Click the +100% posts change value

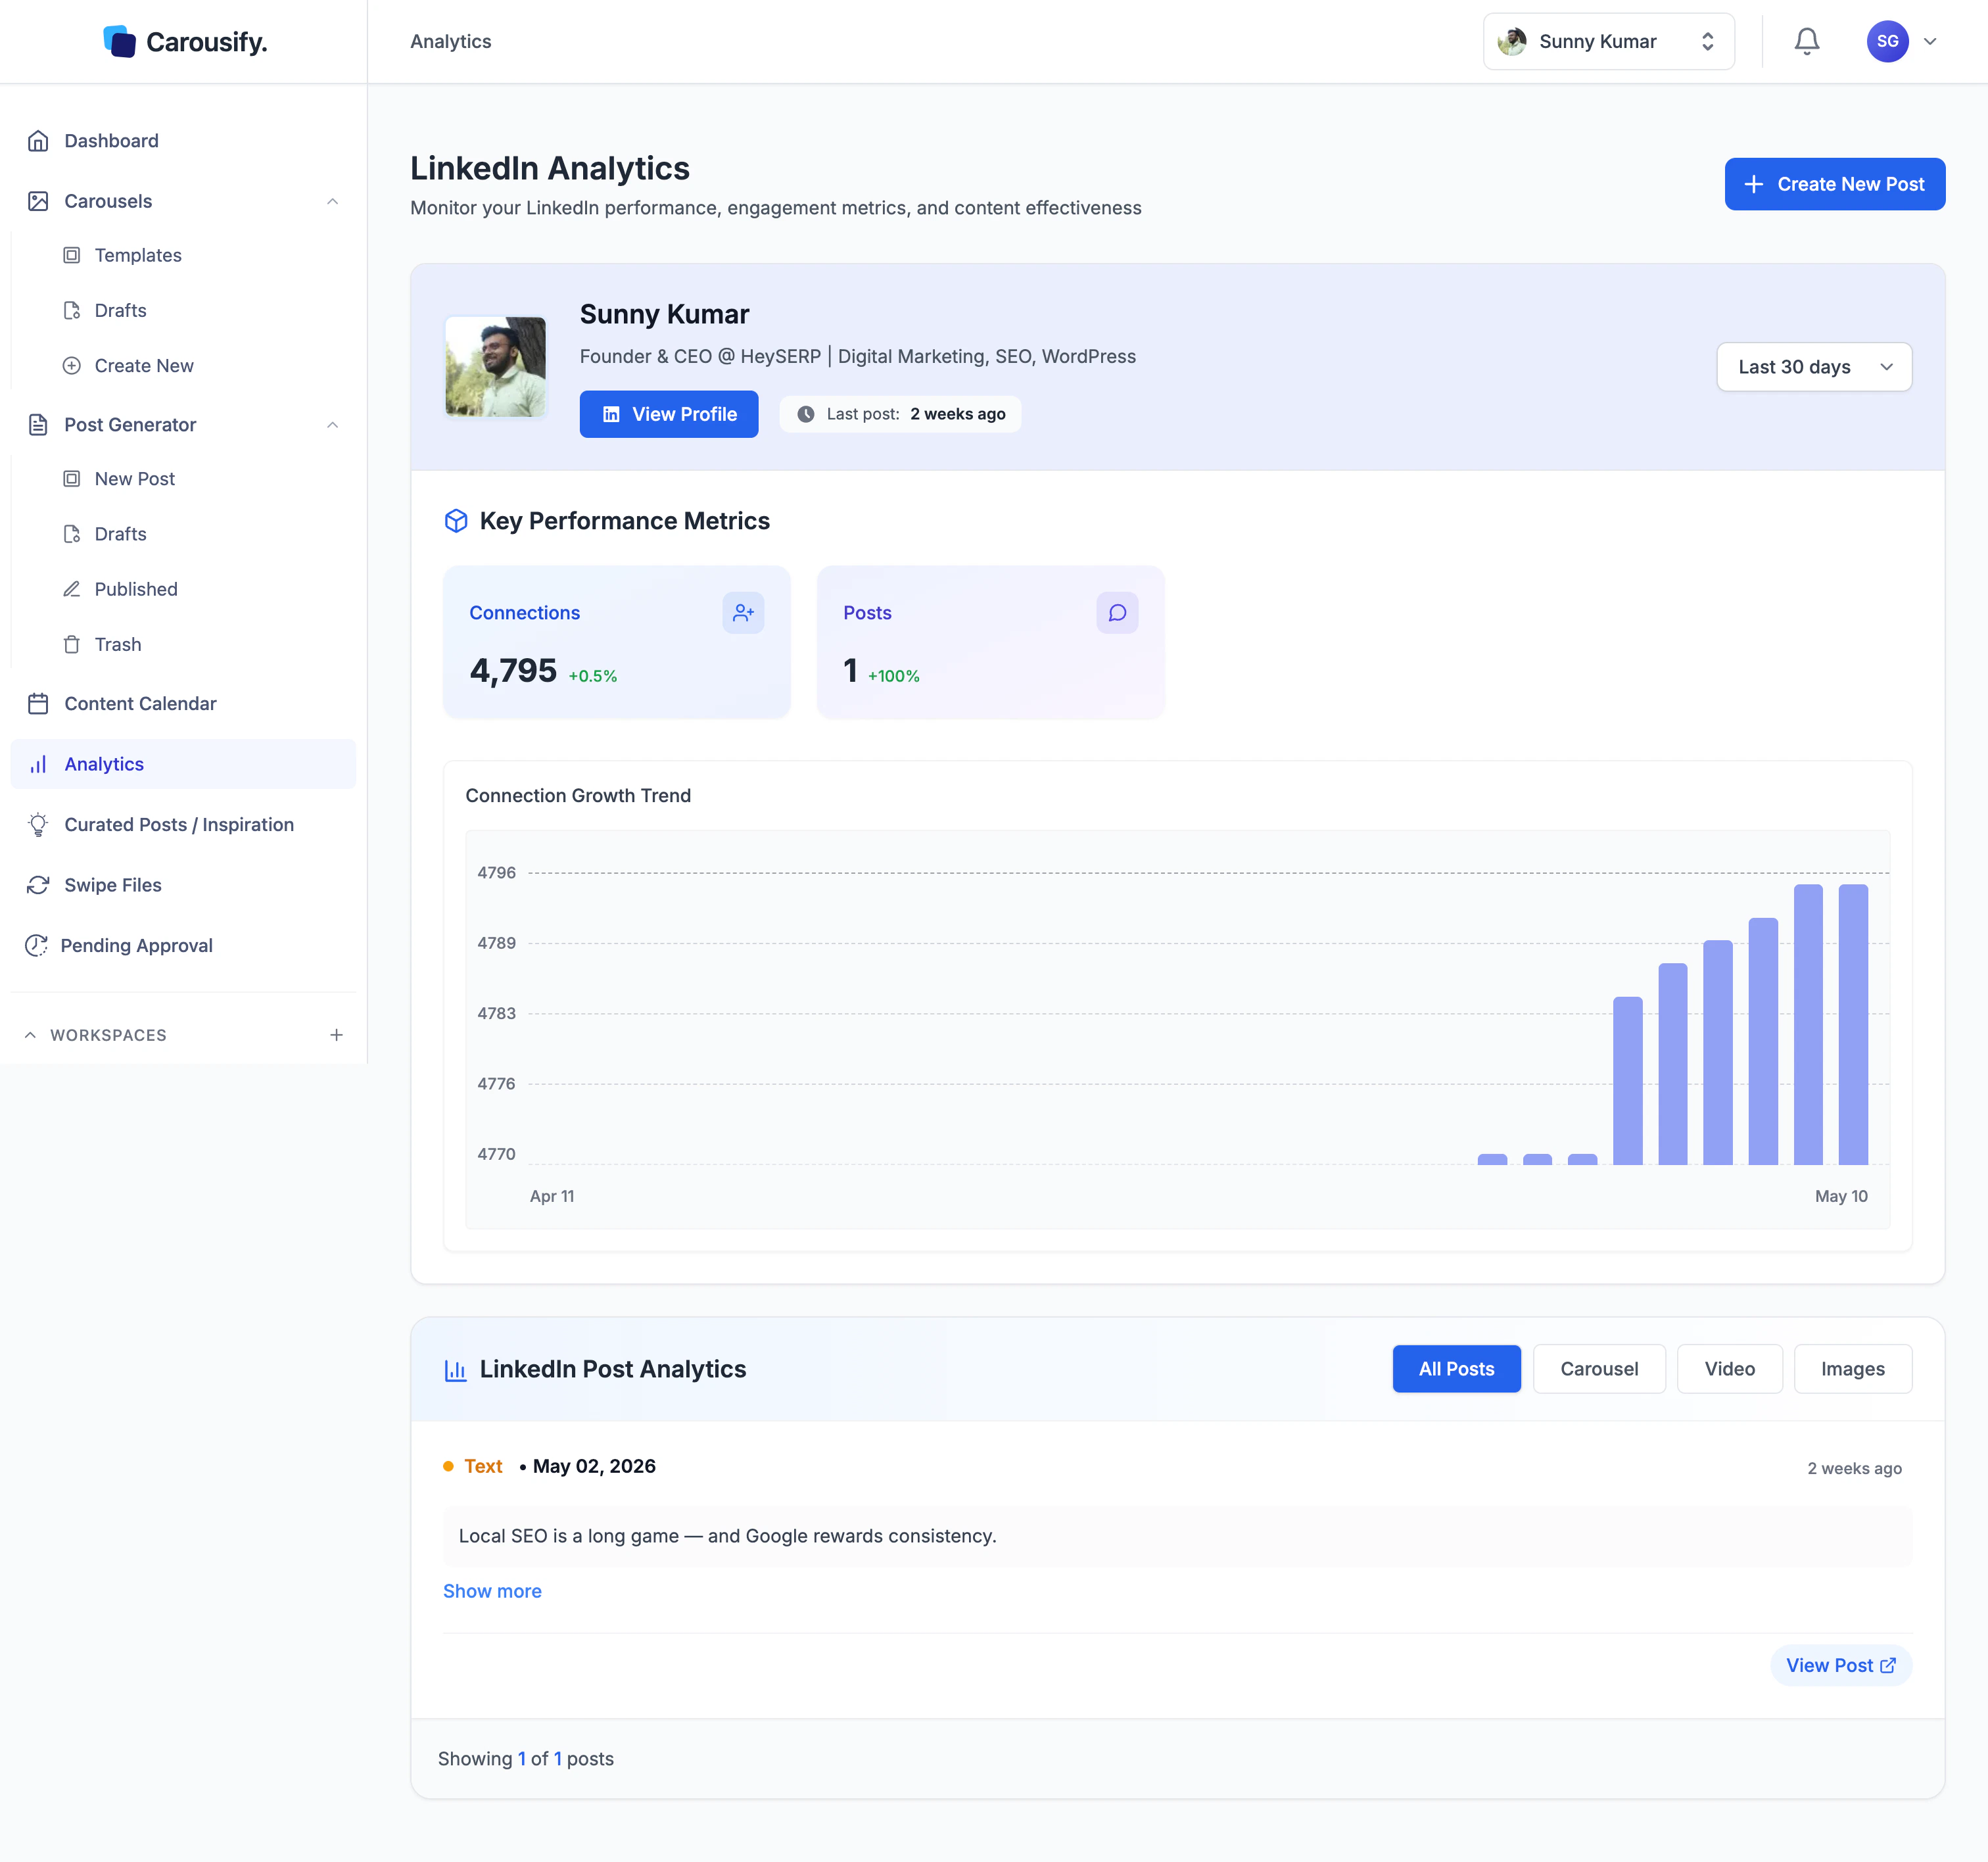[894, 677]
